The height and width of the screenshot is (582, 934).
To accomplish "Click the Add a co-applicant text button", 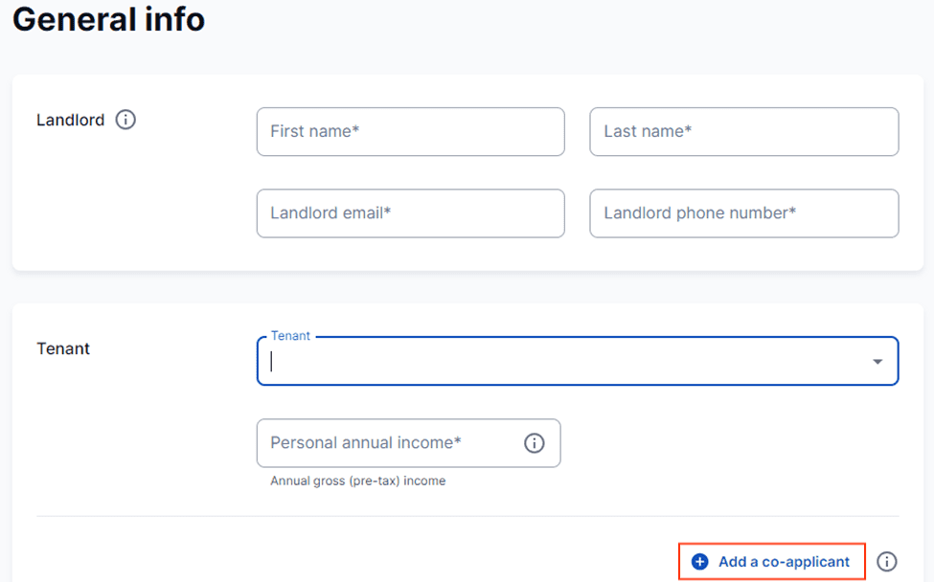I will coord(784,562).
